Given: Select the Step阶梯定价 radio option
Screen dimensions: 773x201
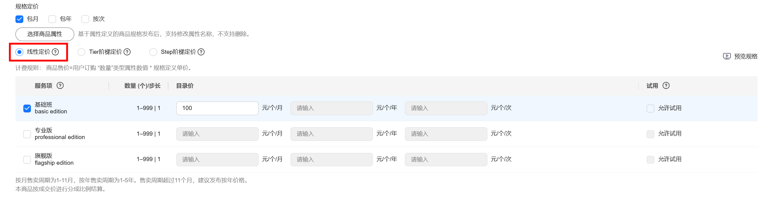Looking at the screenshot, I should pos(153,52).
